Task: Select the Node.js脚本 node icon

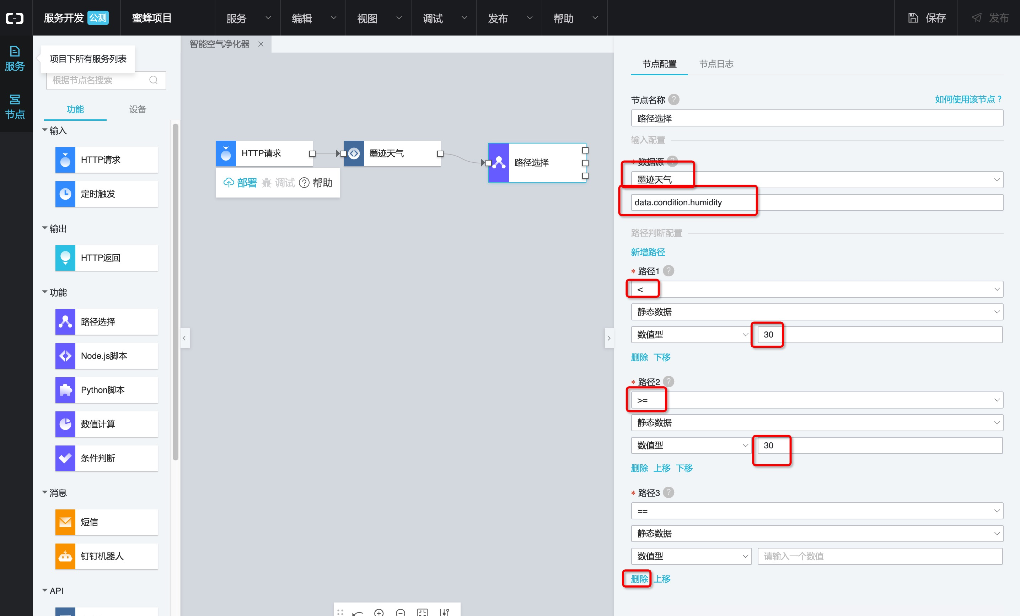Action: click(65, 356)
